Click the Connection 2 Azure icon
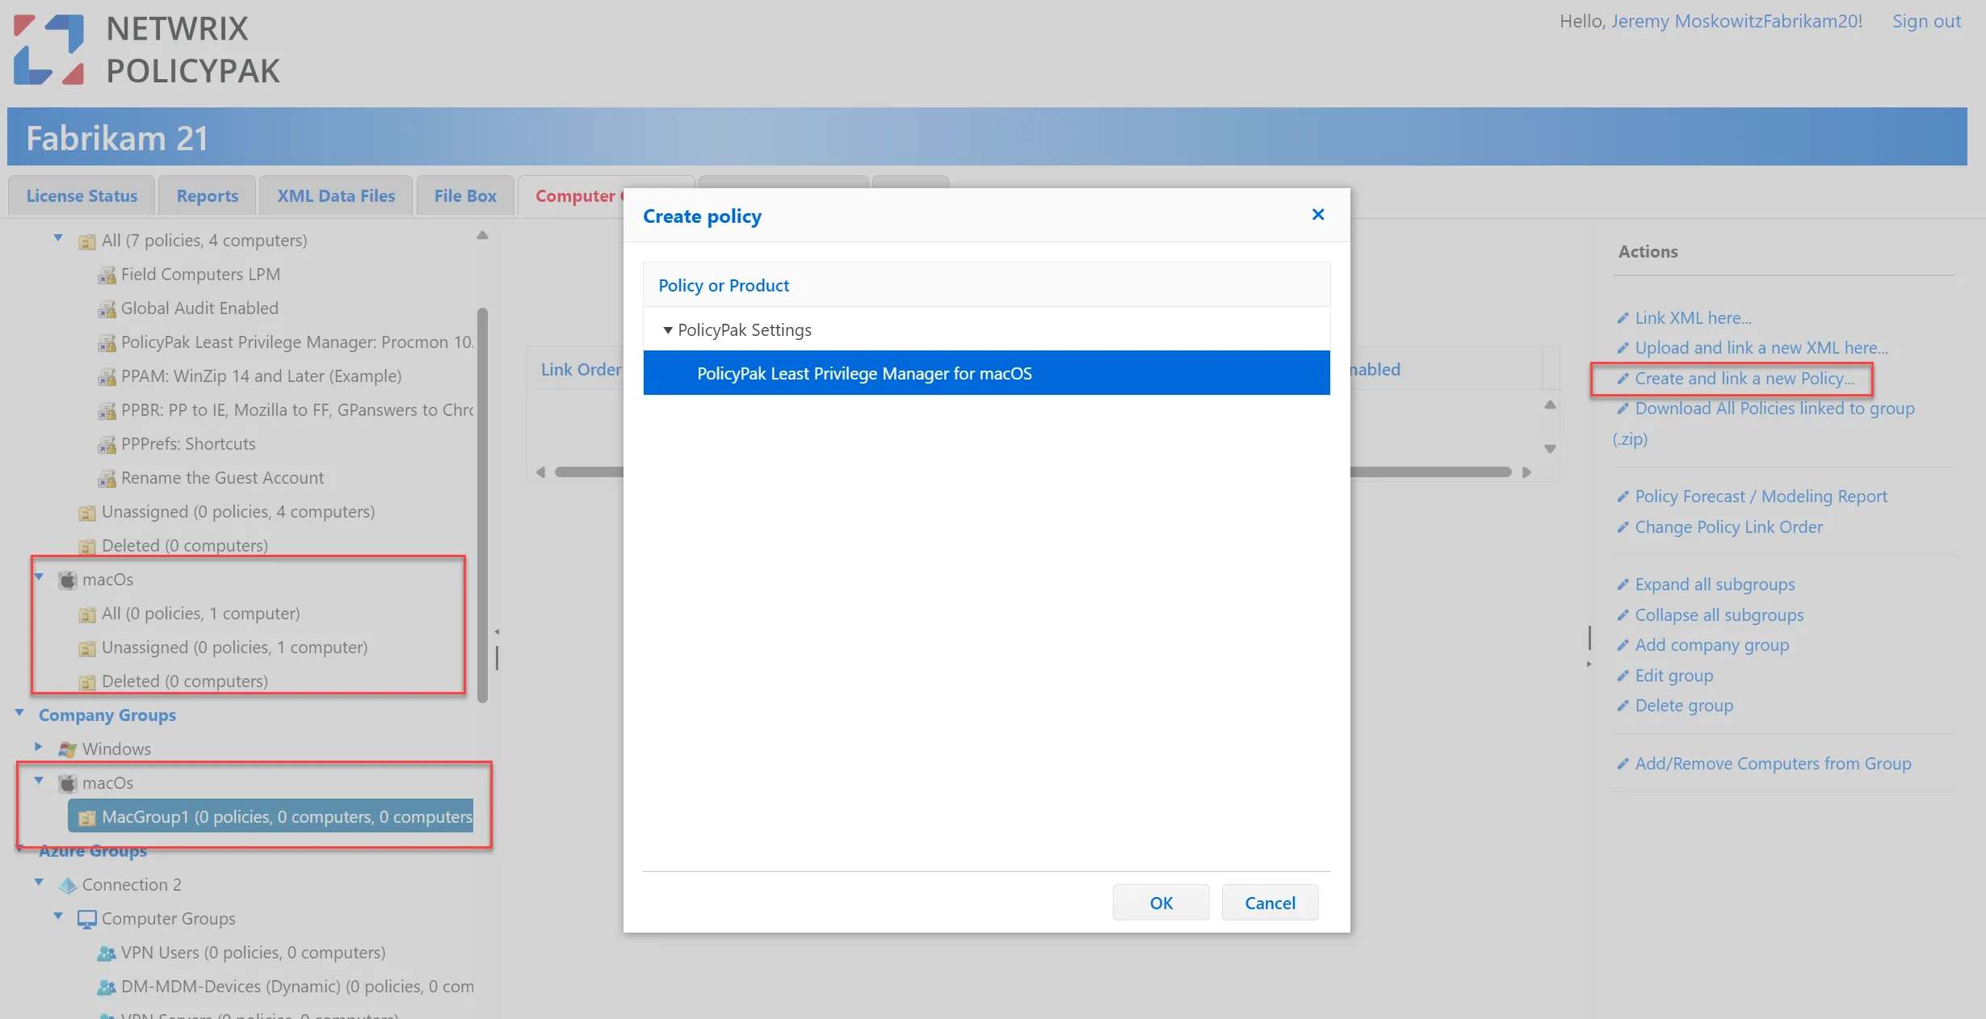Screen dimensions: 1986x1019 pyautogui.click(x=69, y=884)
